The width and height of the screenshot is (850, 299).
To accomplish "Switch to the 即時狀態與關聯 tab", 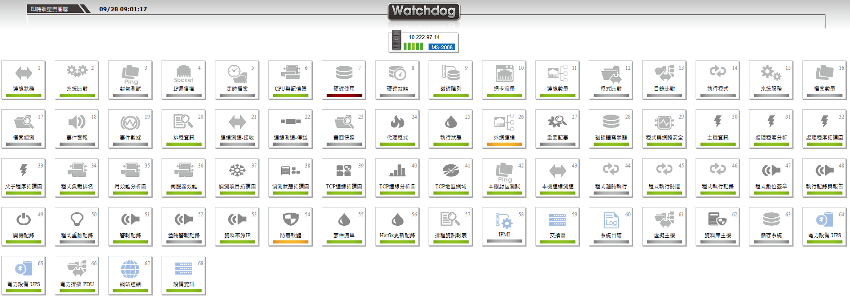I will 50,9.
